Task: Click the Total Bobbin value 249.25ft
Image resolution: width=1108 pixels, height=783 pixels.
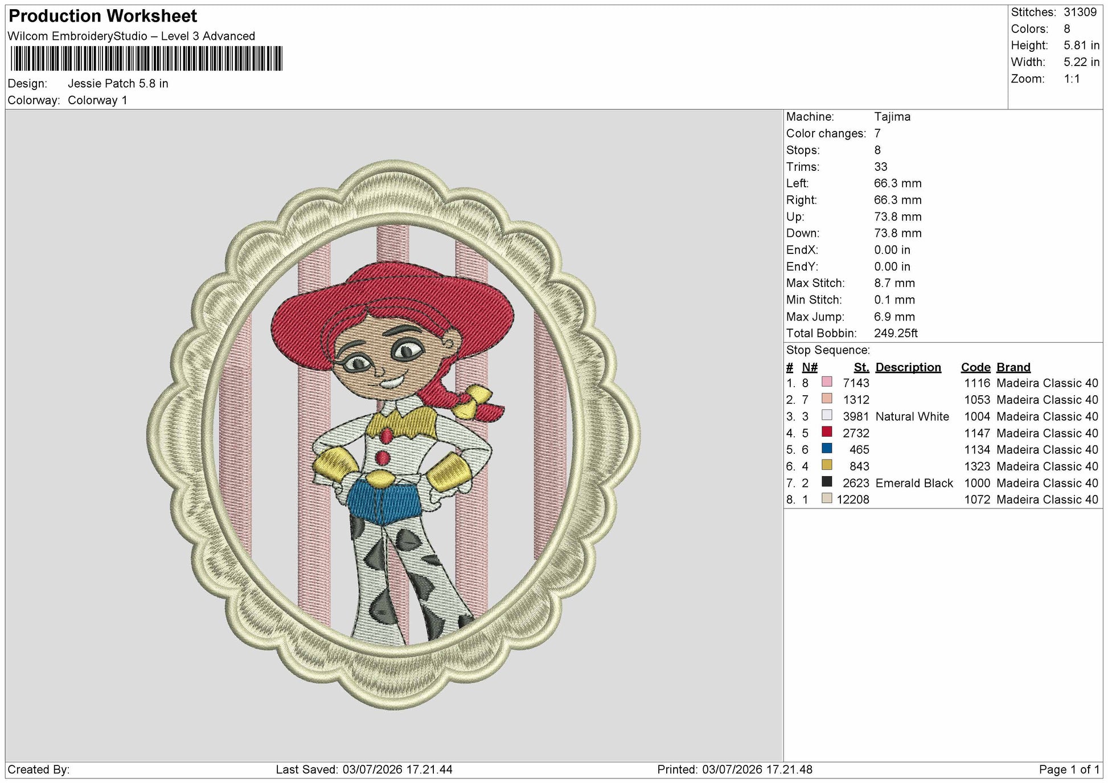Action: 896,333
